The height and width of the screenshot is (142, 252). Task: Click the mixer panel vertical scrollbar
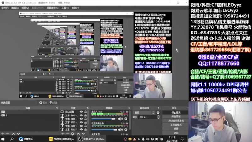130,120
